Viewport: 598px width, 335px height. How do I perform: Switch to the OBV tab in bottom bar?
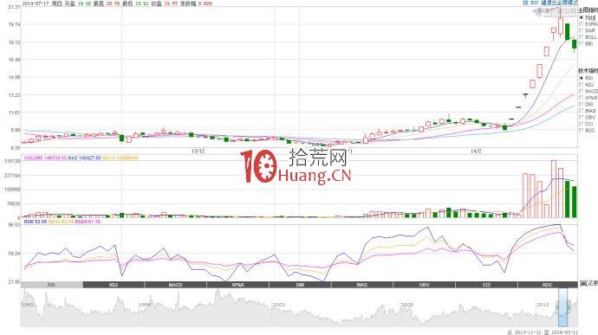[424, 285]
